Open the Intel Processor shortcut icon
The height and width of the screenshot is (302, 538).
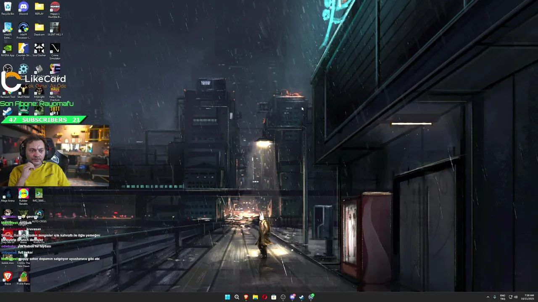[x=24, y=31]
